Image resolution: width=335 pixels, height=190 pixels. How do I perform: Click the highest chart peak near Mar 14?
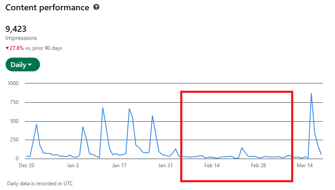tap(311, 93)
